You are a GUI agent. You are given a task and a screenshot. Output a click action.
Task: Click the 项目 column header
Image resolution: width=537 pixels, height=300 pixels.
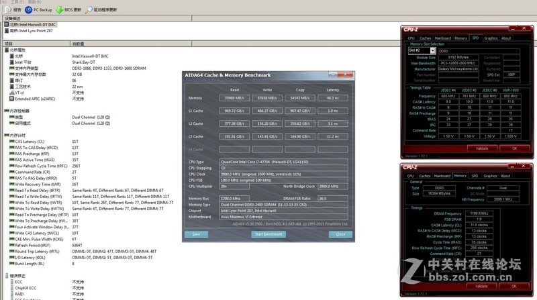point(36,44)
